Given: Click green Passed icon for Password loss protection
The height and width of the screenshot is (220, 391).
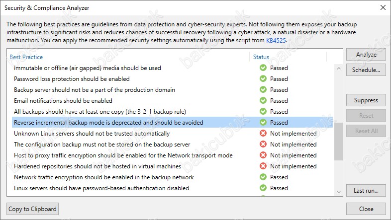Looking at the screenshot, I should pos(263,78).
